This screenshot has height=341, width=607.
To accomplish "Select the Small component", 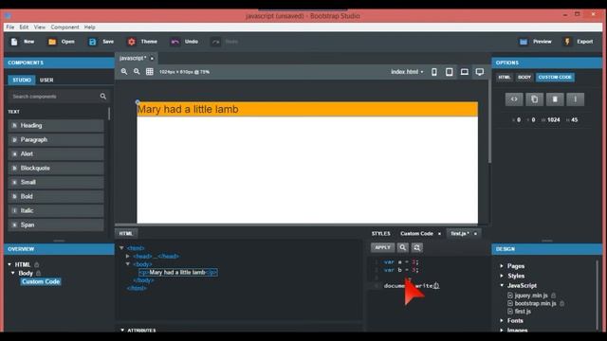I will click(56, 182).
